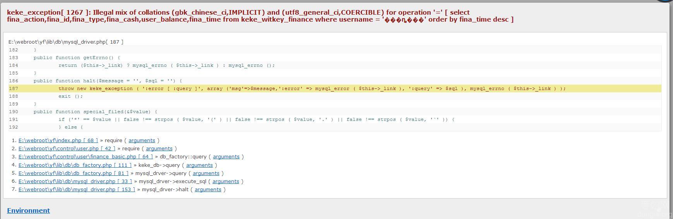Open the finance_basic.php [ 64 ] trace link
Image resolution: width=673 pixels, height=219 pixels.
point(86,157)
